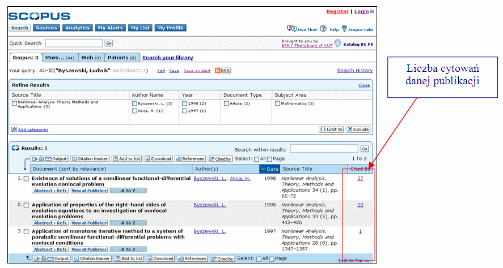This screenshot has width=503, height=268.
Task: Switch to the Patents tab
Action: (123, 58)
